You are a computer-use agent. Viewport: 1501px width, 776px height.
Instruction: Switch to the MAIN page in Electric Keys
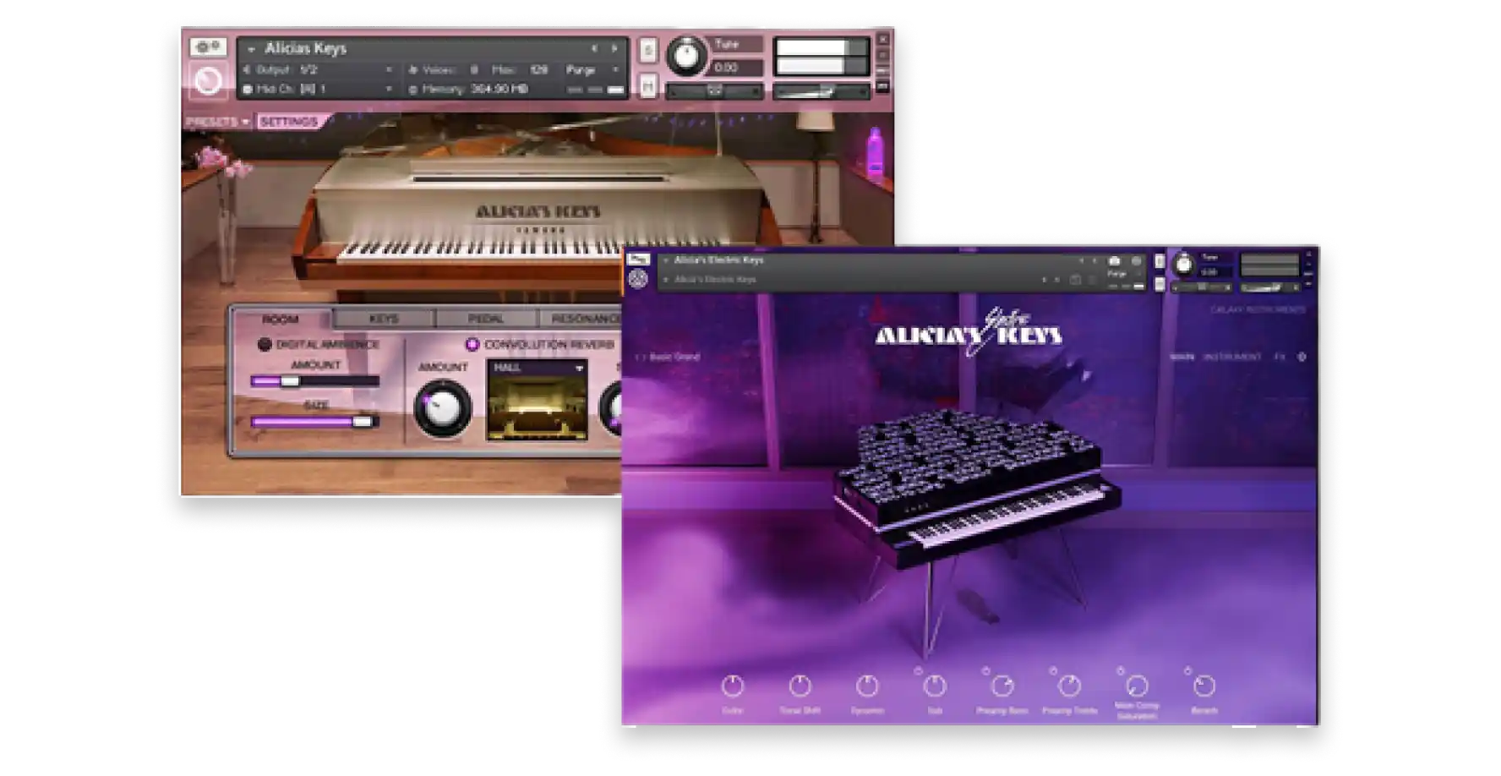click(1182, 357)
